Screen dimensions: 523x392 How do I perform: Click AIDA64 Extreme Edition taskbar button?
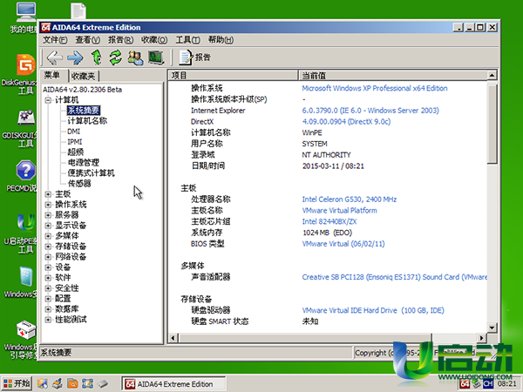click(173, 384)
